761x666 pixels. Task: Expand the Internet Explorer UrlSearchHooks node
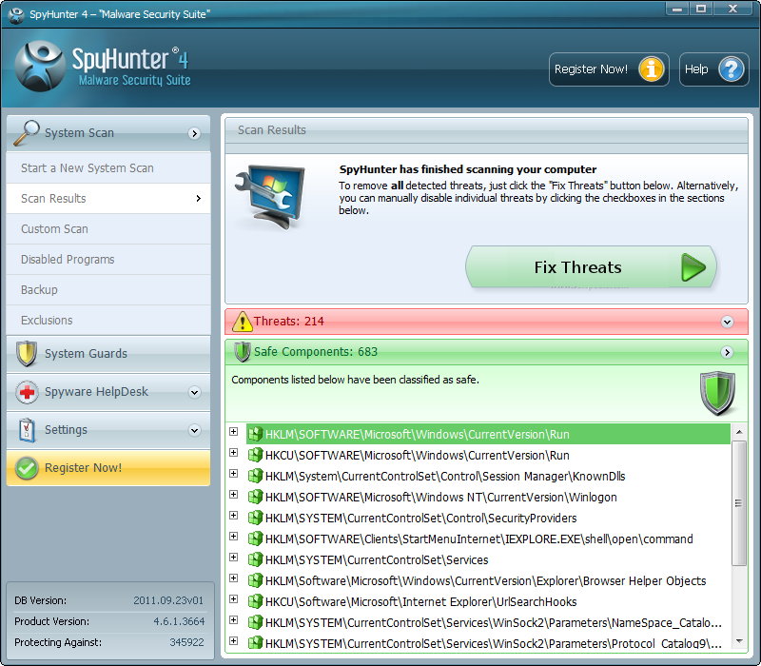tap(233, 598)
